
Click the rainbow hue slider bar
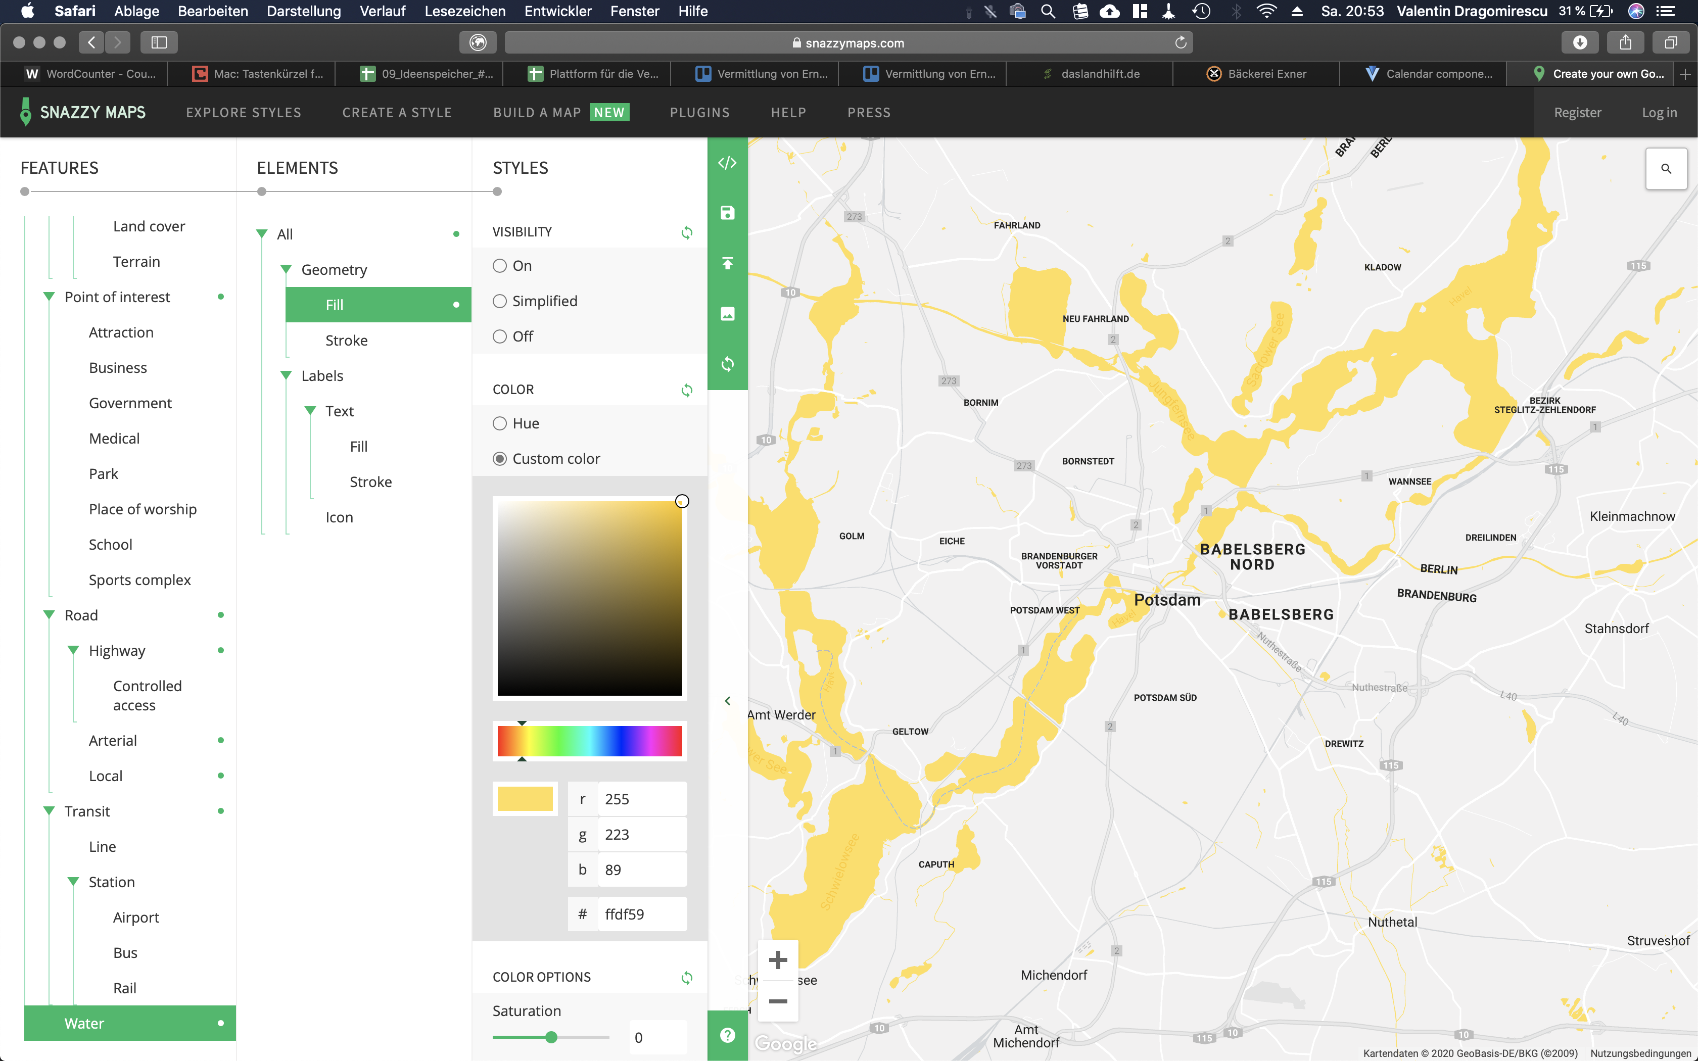pyautogui.click(x=589, y=741)
